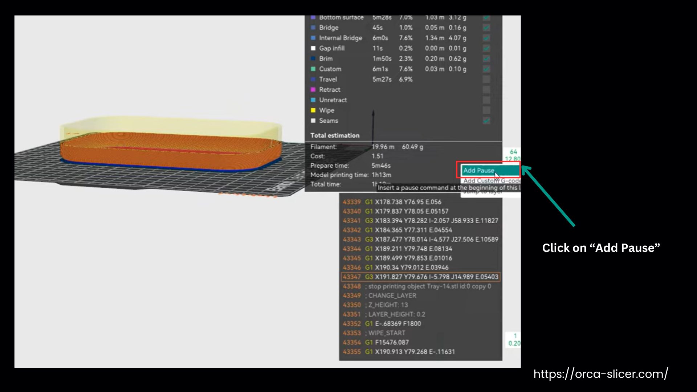697x392 pixels.
Task: Toggle the Internal Bridge visibility checkbox
Action: coord(486,38)
